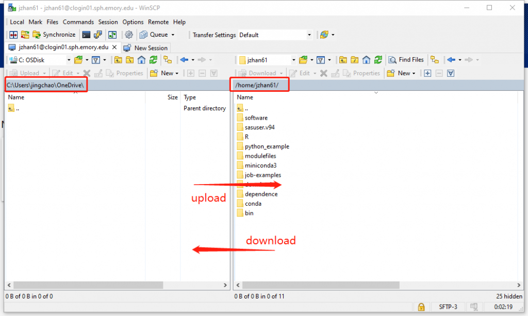Click remote panel Filter icon
The height and width of the screenshot is (316, 528).
coord(321,60)
